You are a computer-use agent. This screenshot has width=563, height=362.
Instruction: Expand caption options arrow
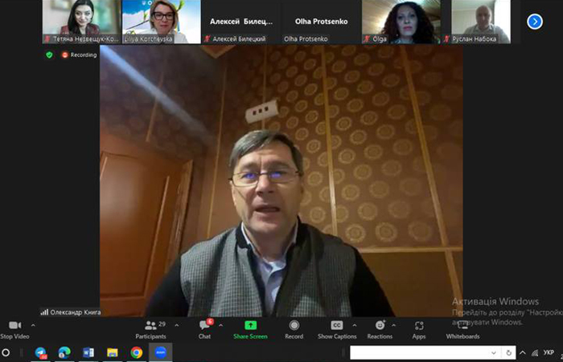coord(355,325)
